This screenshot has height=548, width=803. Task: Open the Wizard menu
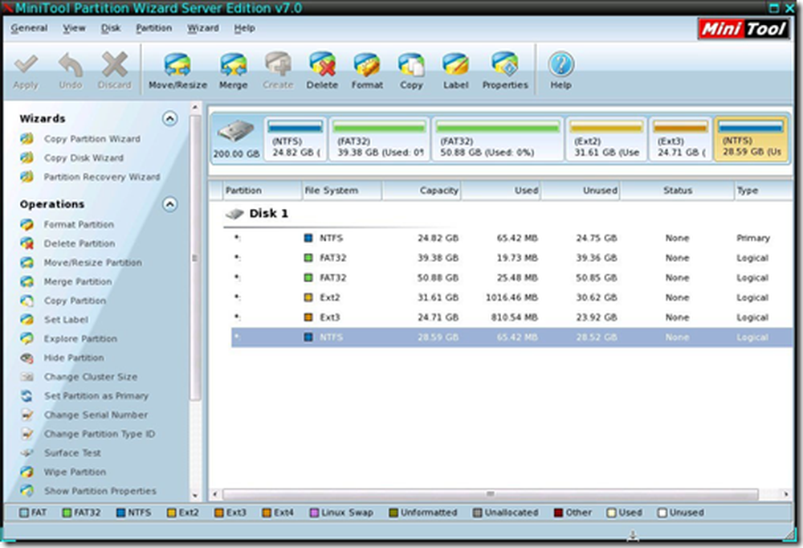click(203, 28)
